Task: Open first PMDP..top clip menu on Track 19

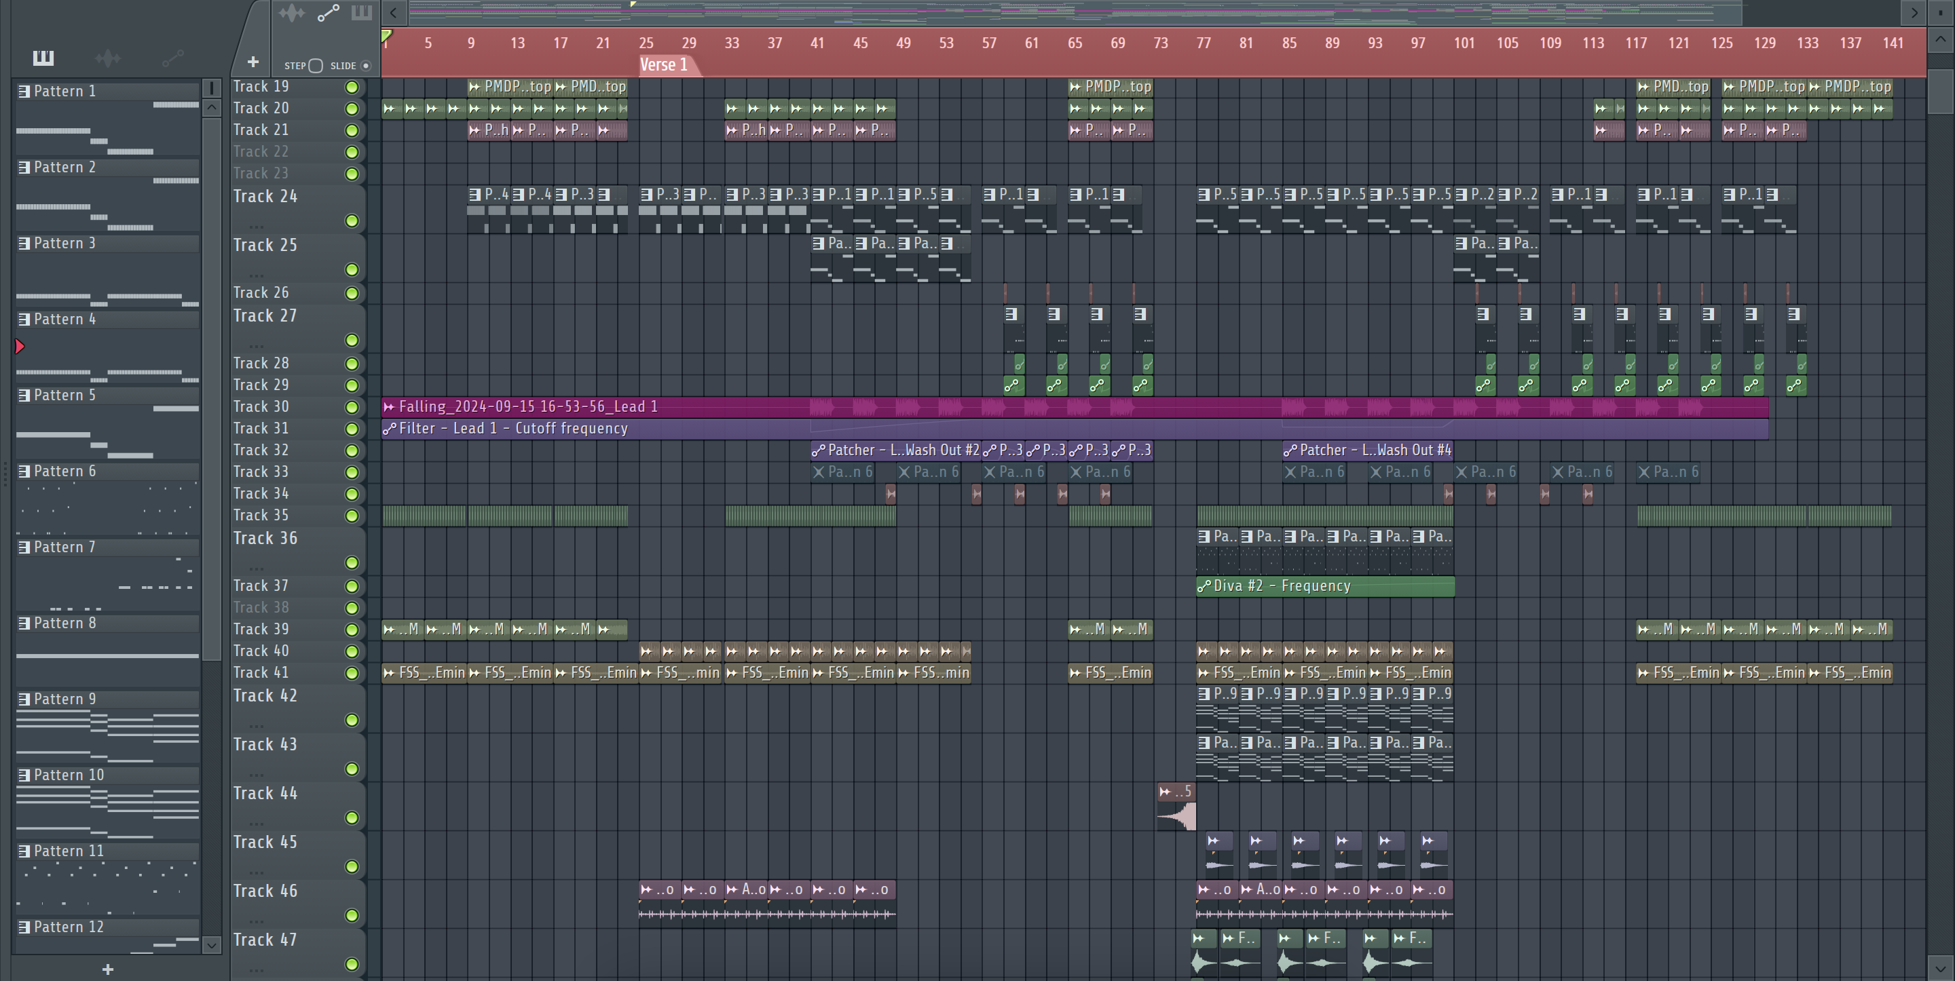Action: [x=475, y=88]
